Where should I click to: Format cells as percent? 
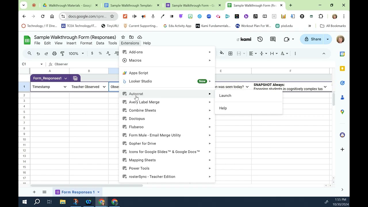click(100, 53)
